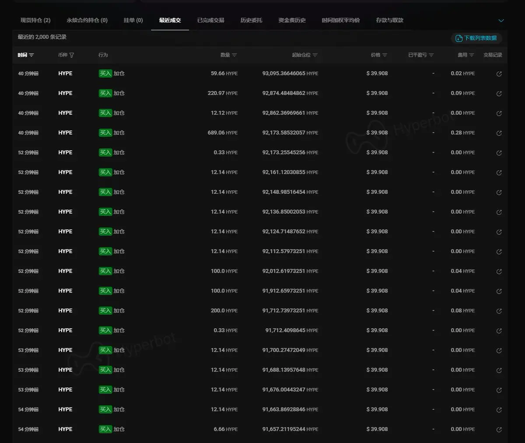Viewport: 525px width, 443px height.
Task: Click the 0.02 HYPE fee cell
Action: [463, 74]
